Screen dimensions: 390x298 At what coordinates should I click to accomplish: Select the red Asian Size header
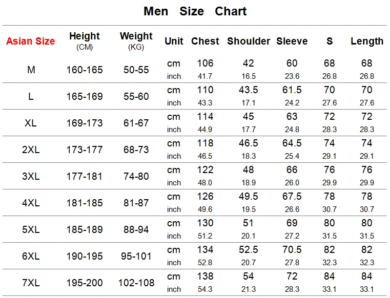[30, 41]
